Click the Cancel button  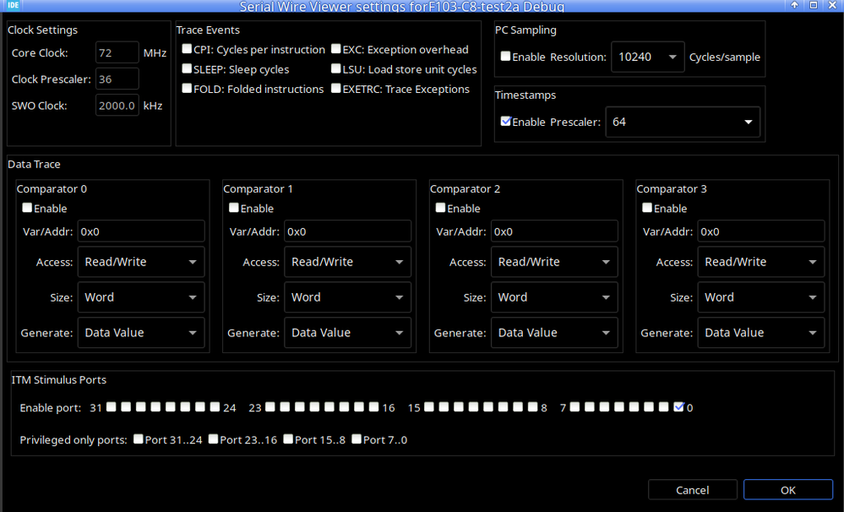[693, 490]
